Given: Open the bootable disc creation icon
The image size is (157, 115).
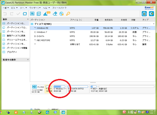Looking at the screenshot, I should pyautogui.click(x=61, y=14).
